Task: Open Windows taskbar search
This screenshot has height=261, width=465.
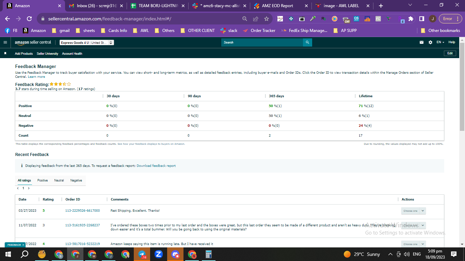Action: 25,254
